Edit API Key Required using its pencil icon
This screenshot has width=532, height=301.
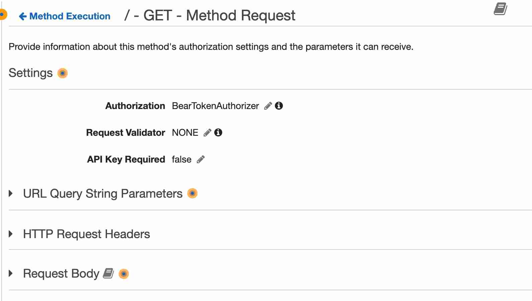click(x=201, y=160)
